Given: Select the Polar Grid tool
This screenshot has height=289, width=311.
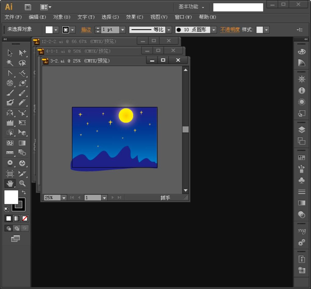Looking at the screenshot, I should [10, 83].
